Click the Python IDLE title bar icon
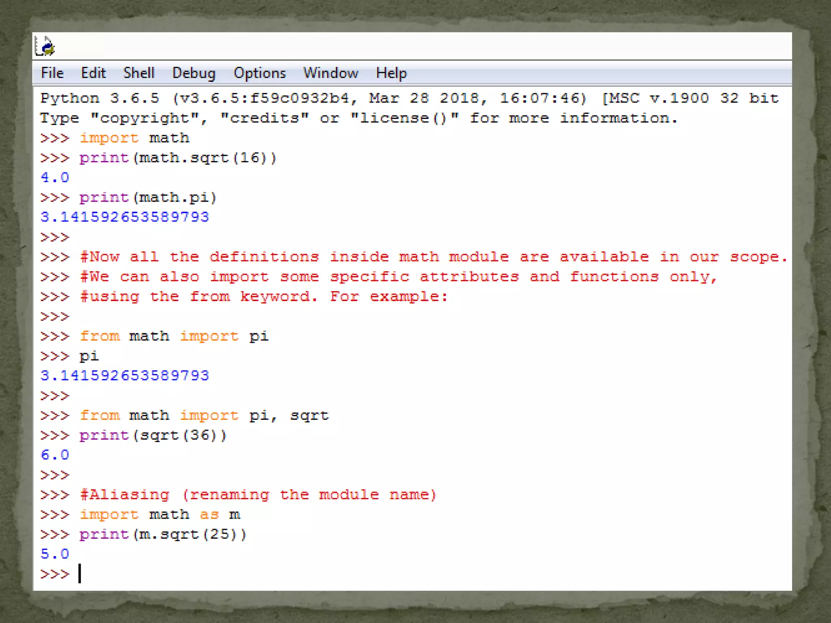 (x=45, y=46)
